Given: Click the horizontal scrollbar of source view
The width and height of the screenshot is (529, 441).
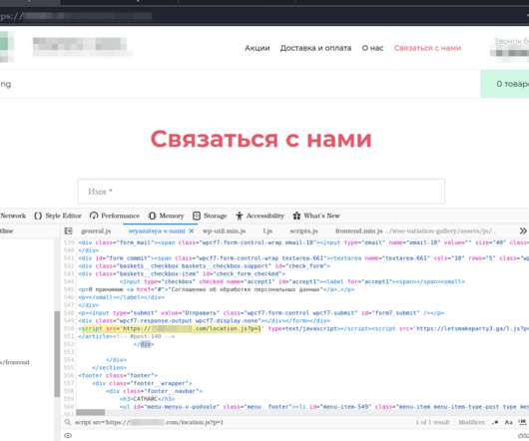Looking at the screenshot, I should (91, 412).
